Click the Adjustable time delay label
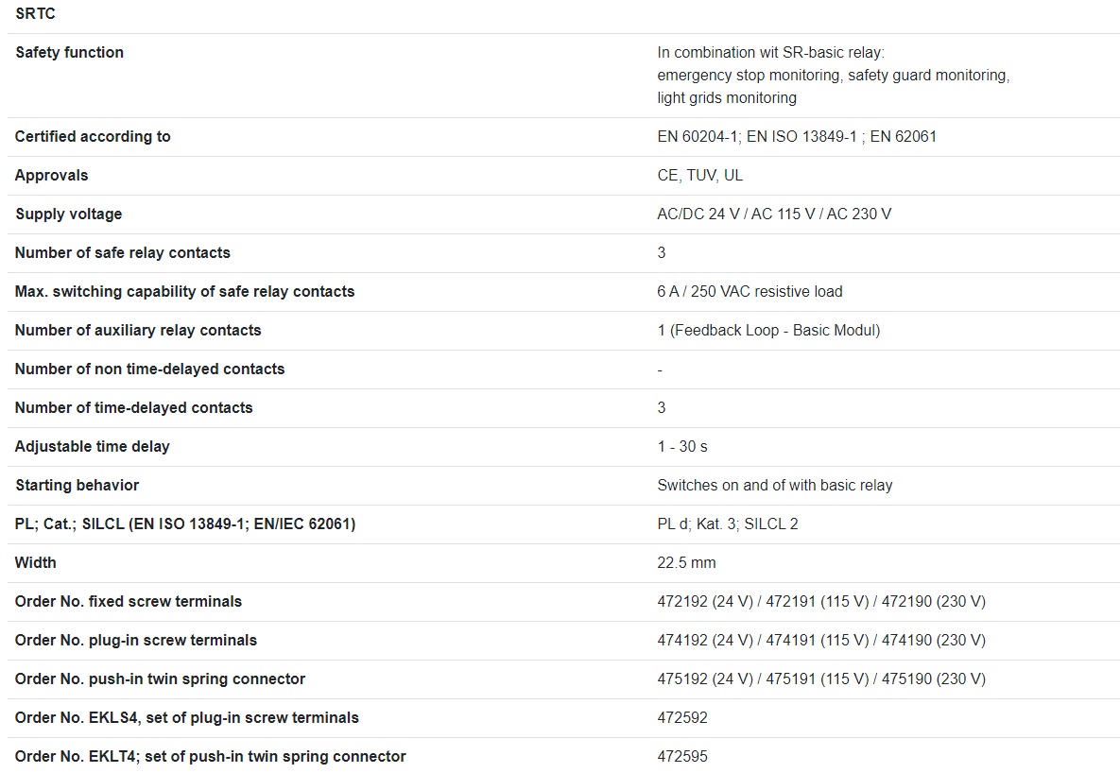1120x773 pixels. [92, 447]
